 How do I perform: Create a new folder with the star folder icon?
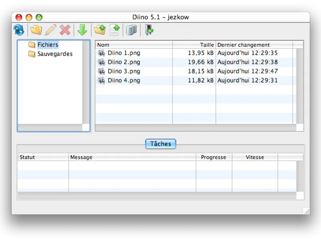click(x=36, y=30)
